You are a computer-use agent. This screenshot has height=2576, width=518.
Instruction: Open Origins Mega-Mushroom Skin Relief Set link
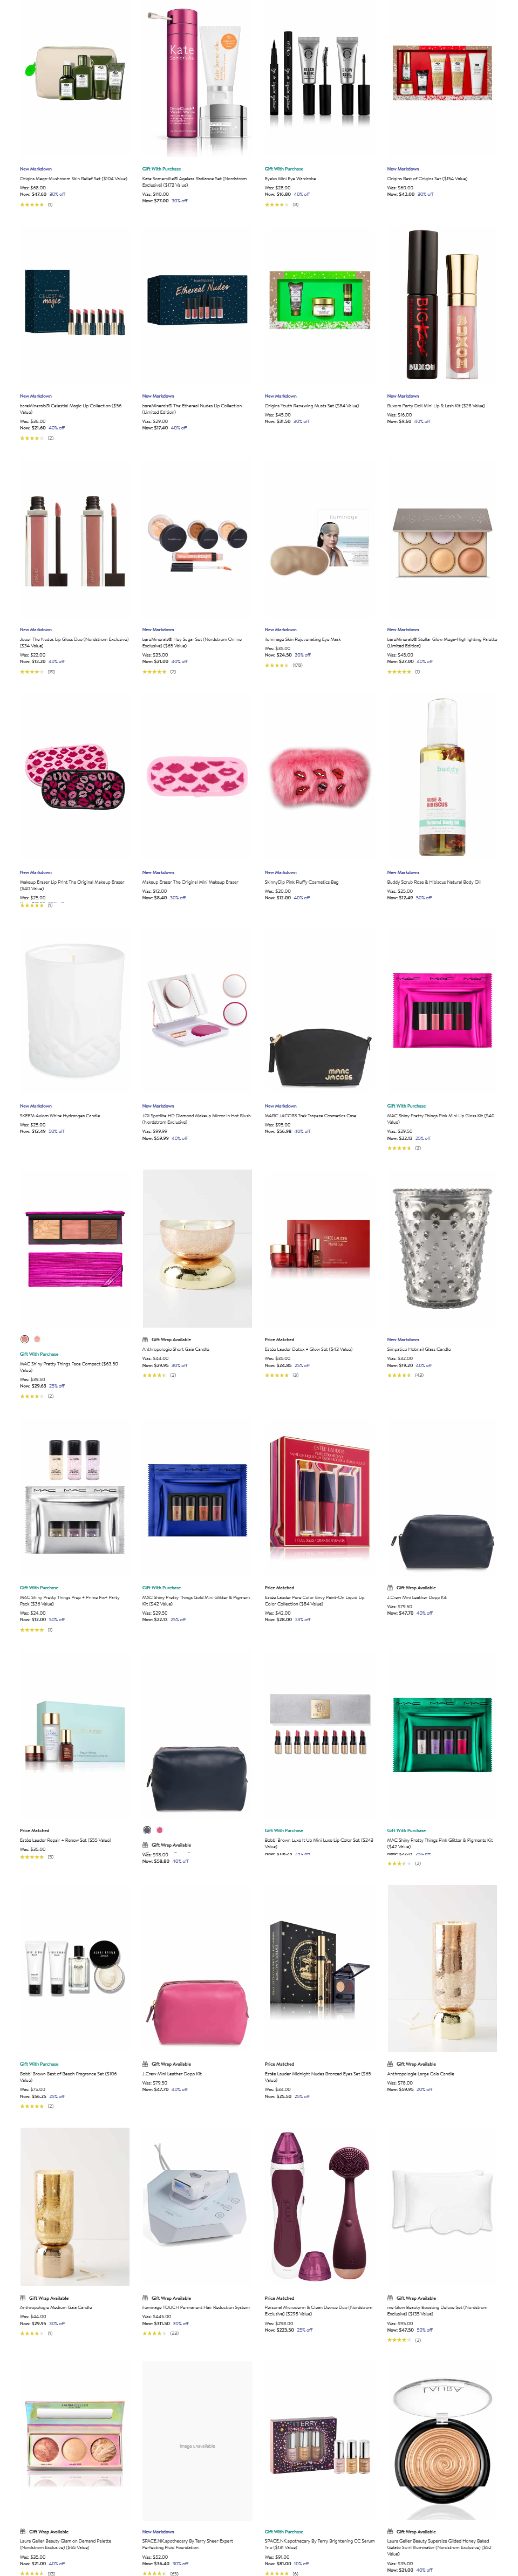pyautogui.click(x=73, y=178)
